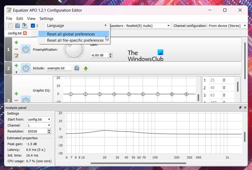Click the 65536 Resolution field

(37, 131)
